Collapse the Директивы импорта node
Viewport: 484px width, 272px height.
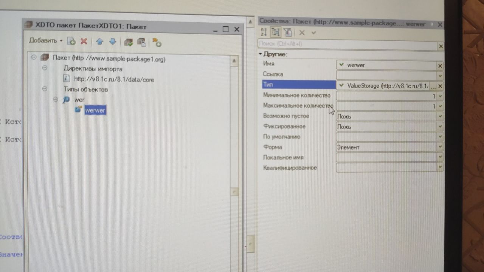click(45, 68)
